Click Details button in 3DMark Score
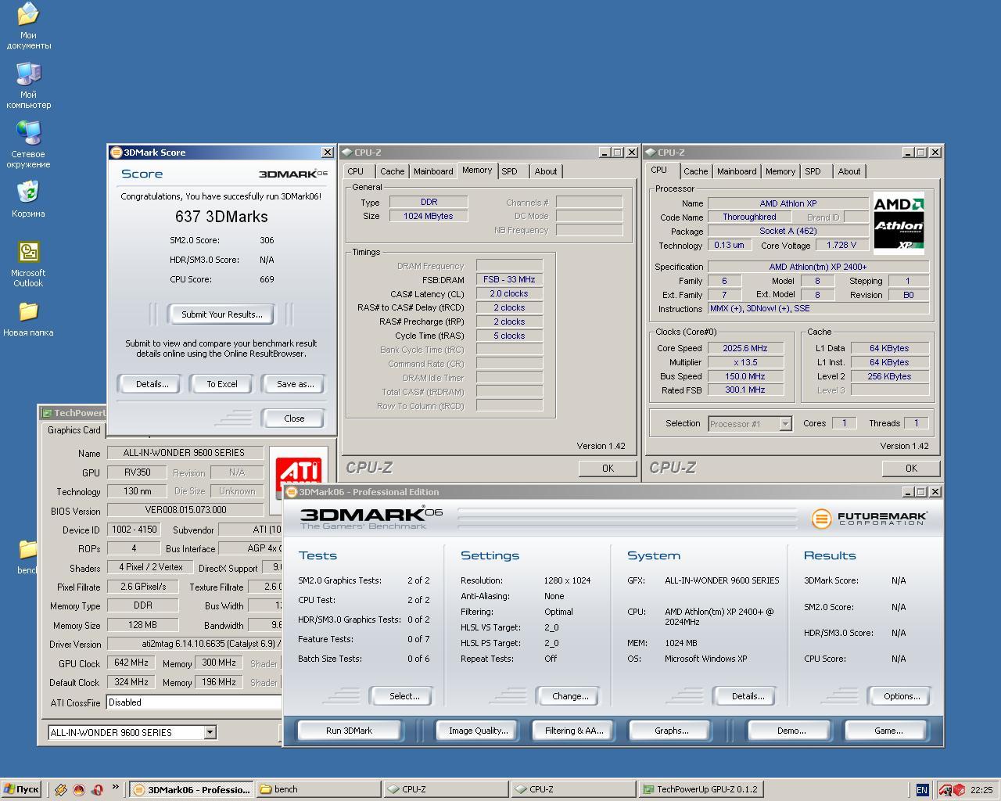 click(x=152, y=384)
